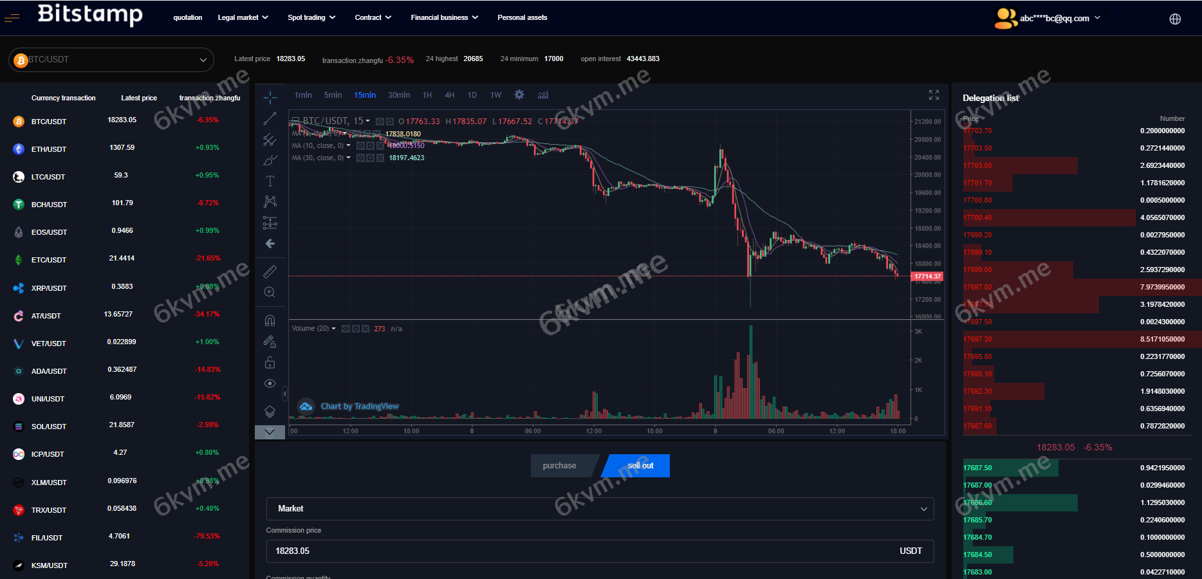This screenshot has width=1202, height=579.
Task: Expand chart to fullscreen
Action: point(934,95)
